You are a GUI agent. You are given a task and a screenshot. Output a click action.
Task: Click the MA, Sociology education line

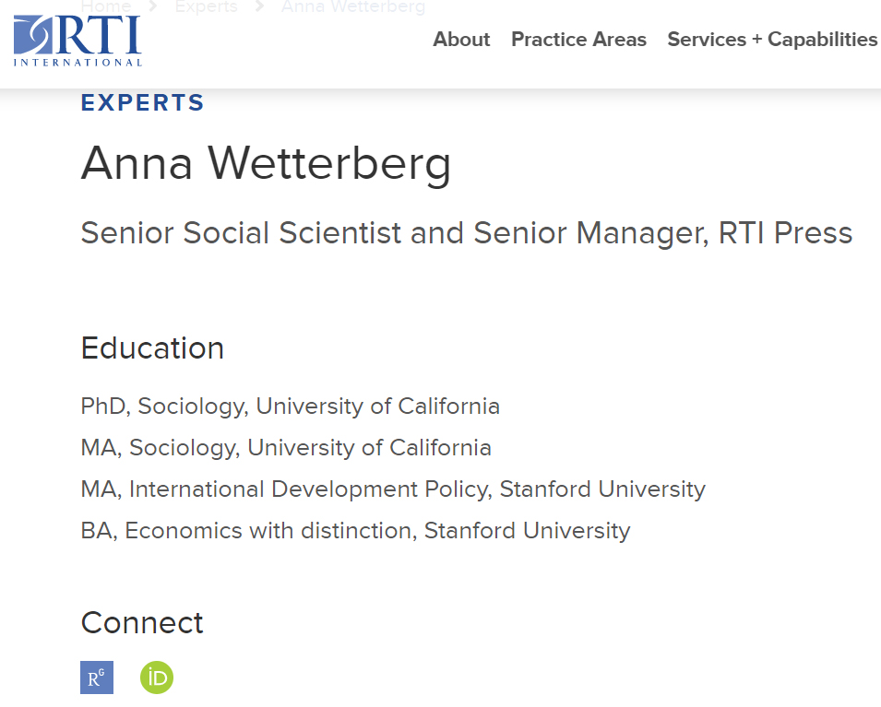(x=286, y=448)
